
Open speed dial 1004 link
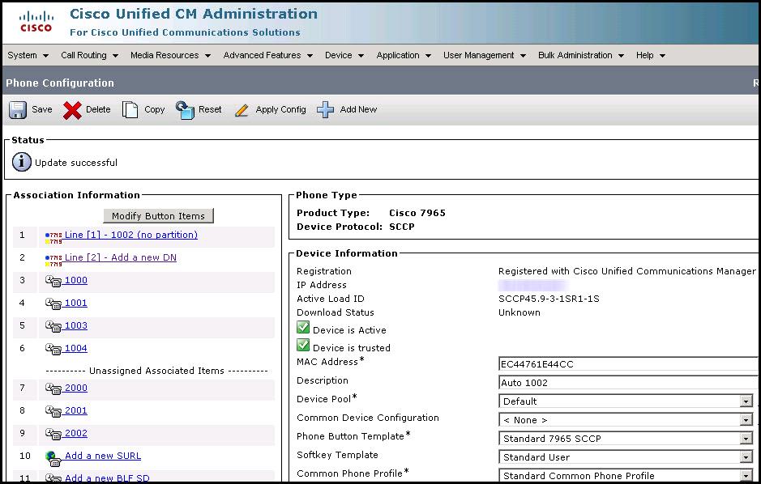[75, 348]
